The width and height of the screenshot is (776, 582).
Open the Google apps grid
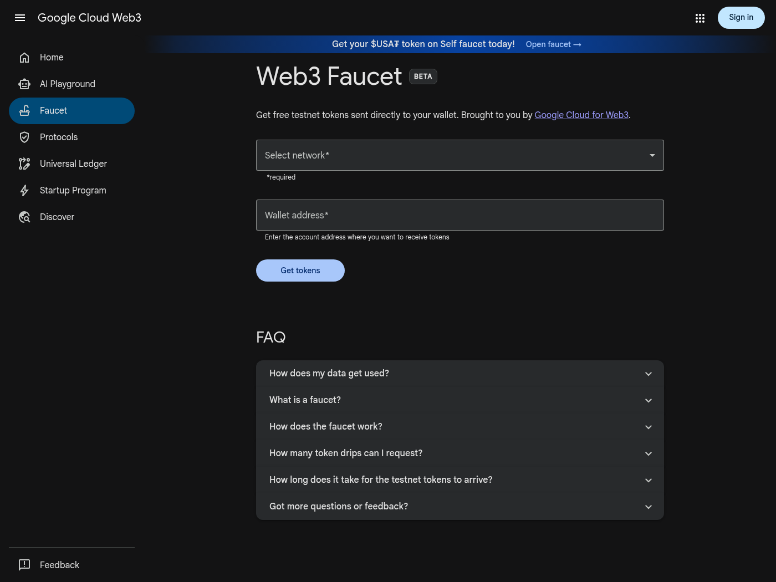700,18
